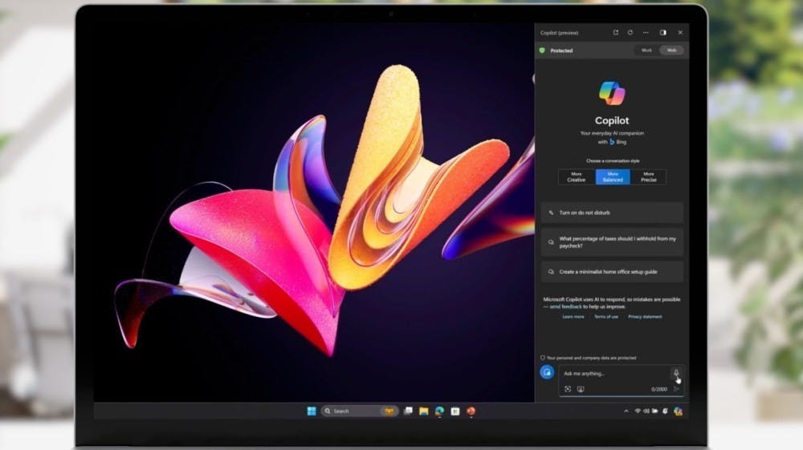The width and height of the screenshot is (803, 450).
Task: Open the Terms of use link
Action: point(606,317)
